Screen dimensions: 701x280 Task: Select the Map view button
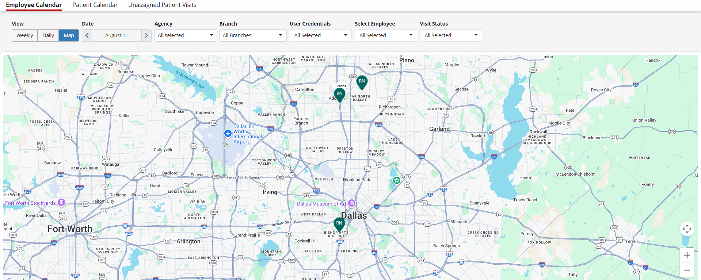pos(69,35)
